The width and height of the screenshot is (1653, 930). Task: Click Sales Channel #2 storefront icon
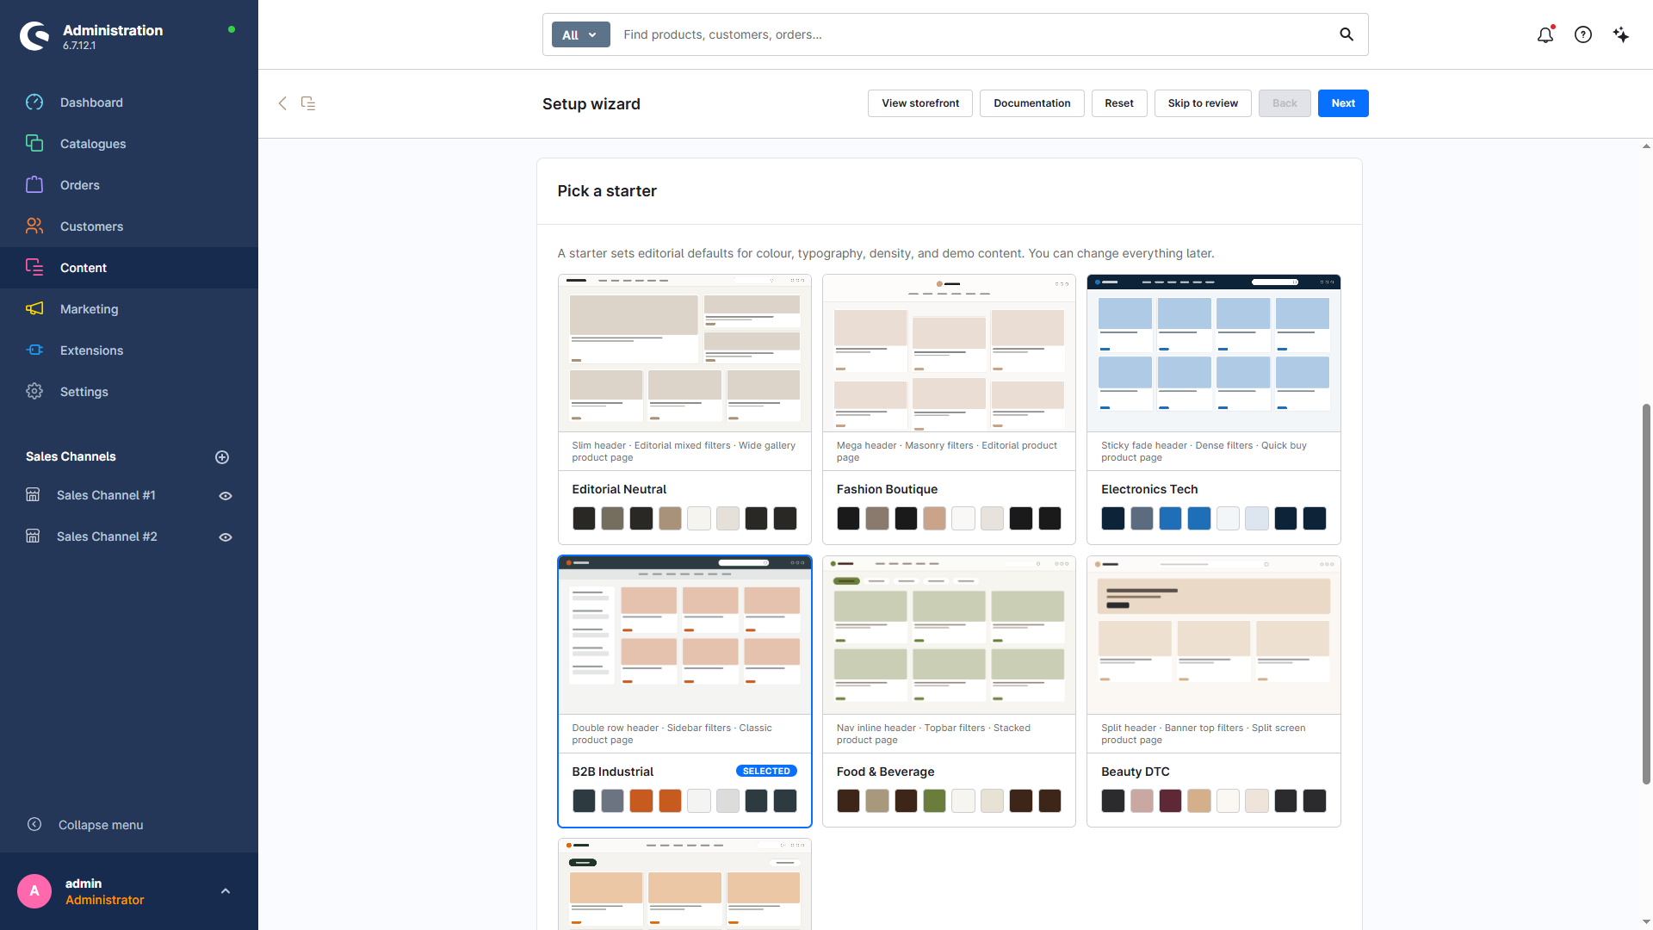coord(33,536)
